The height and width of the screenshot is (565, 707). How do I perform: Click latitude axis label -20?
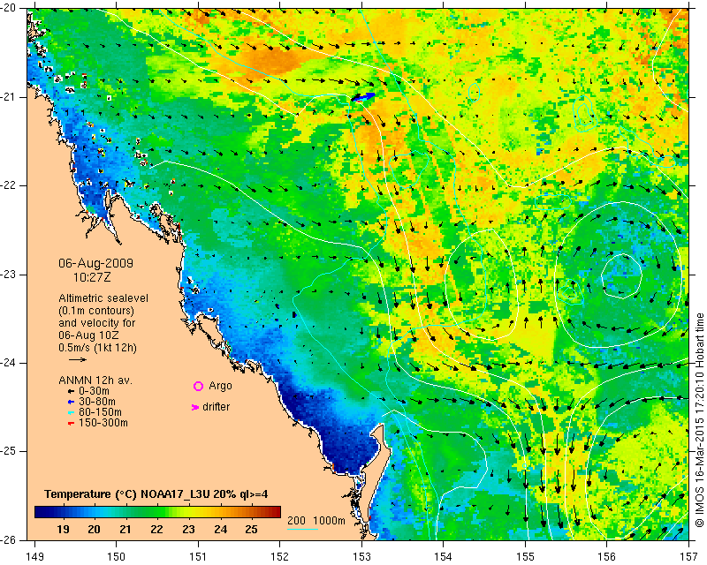[8, 8]
